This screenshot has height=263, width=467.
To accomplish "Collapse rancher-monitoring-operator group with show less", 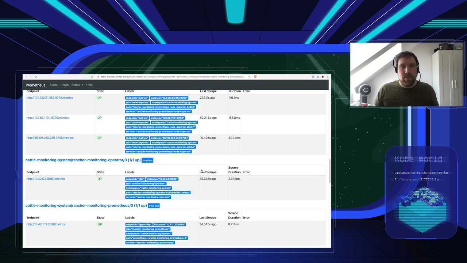I will click(147, 160).
